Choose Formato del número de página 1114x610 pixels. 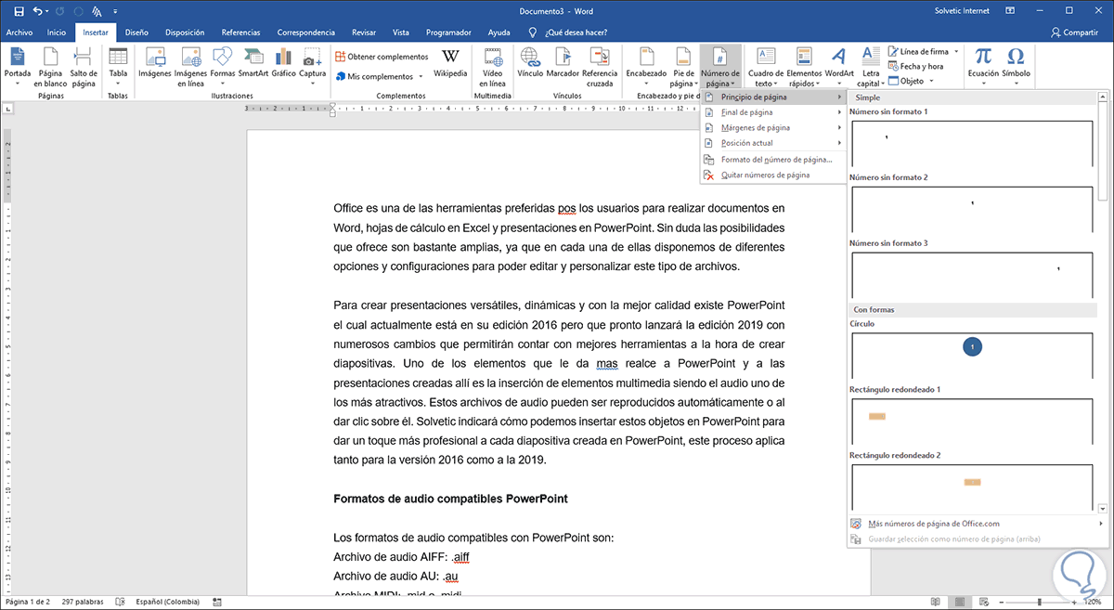773,160
